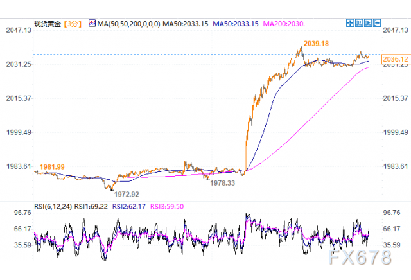Click the left axis label 2015.37
411x280 pixels.
pyautogui.click(x=19, y=98)
